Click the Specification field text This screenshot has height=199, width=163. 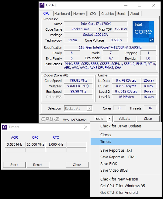point(110,47)
